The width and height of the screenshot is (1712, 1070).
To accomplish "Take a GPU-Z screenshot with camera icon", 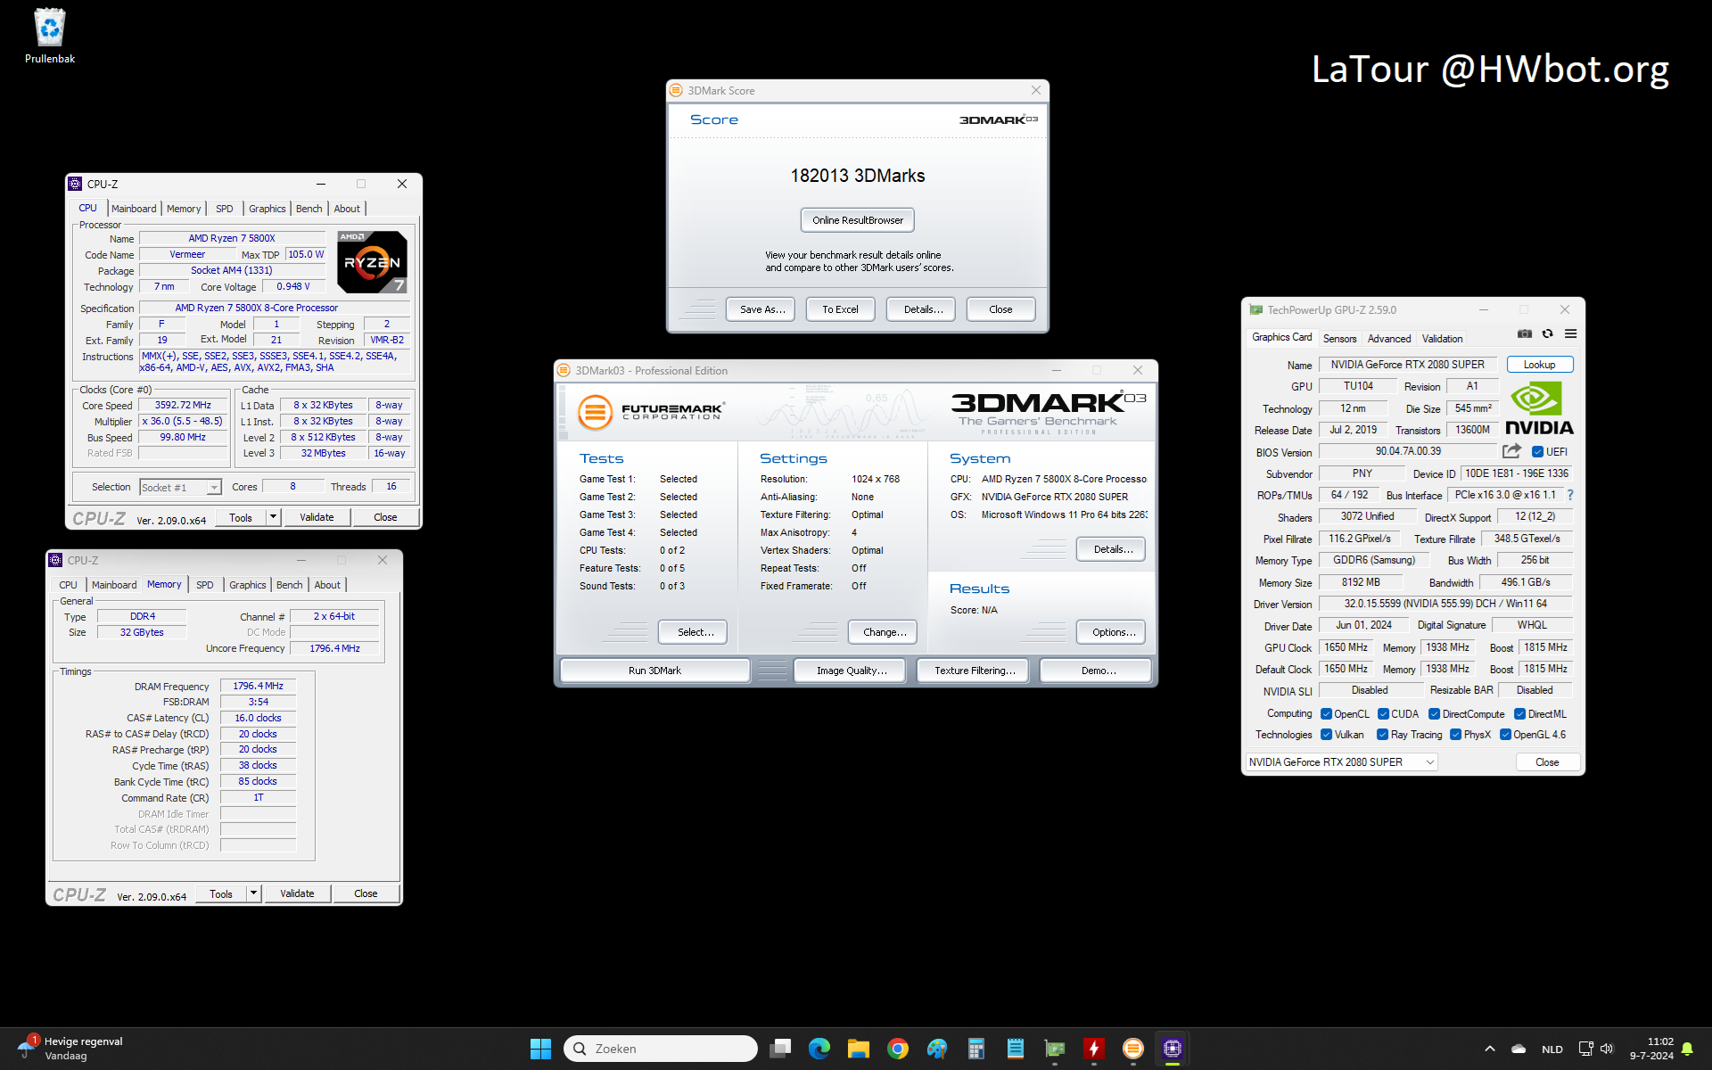I will coord(1525,333).
